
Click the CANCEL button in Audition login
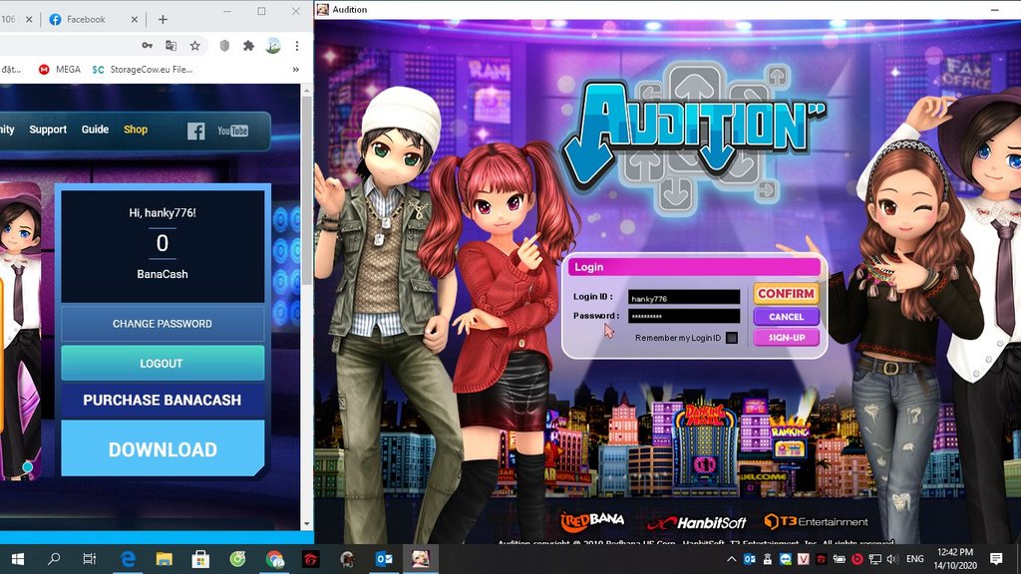(x=786, y=316)
